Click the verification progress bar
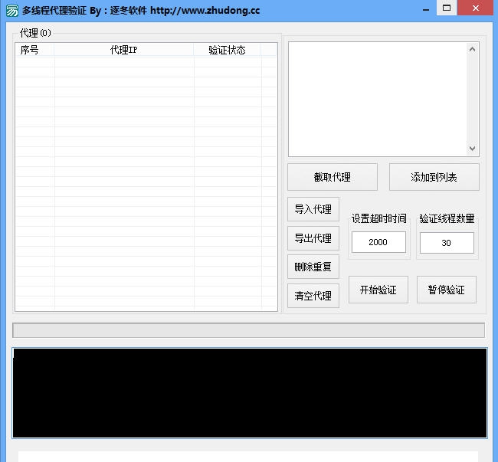The width and height of the screenshot is (498, 462). [249, 330]
